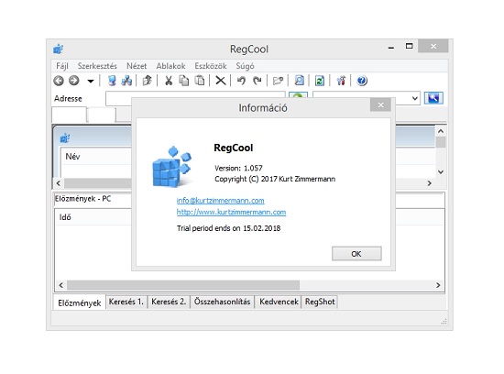Click OK in the Információ dialog
Screen dimensions: 504x374
click(x=356, y=254)
